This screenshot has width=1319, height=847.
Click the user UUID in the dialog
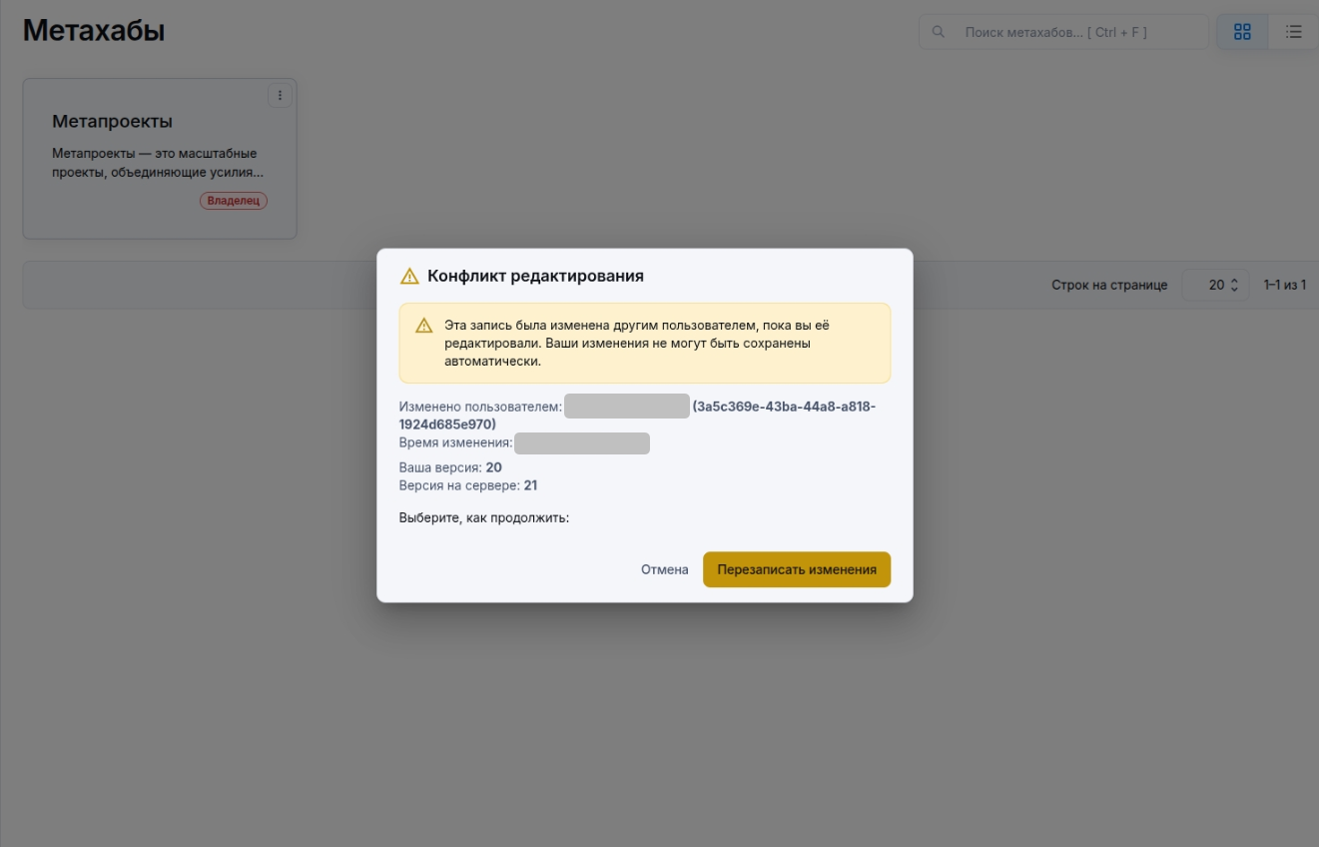coord(783,407)
